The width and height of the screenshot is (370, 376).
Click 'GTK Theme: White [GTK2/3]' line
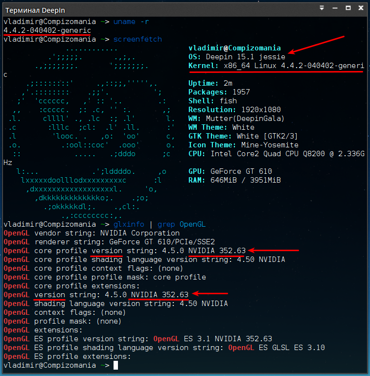(x=243, y=136)
